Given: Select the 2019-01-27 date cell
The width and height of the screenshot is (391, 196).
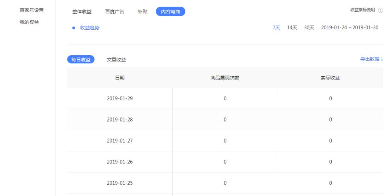Looking at the screenshot, I should pyautogui.click(x=120, y=141).
